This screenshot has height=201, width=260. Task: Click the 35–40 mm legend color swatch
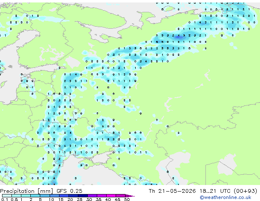pos(102,196)
